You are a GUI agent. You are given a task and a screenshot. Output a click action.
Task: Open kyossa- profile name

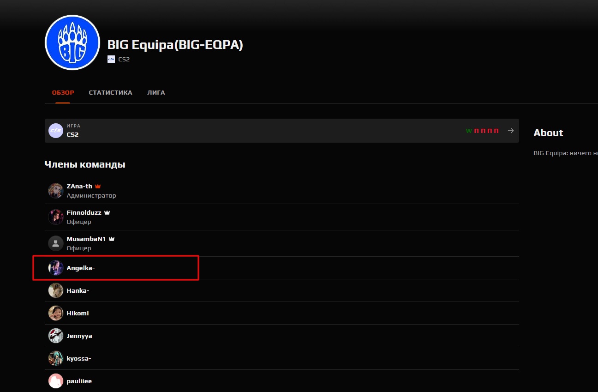click(79, 359)
